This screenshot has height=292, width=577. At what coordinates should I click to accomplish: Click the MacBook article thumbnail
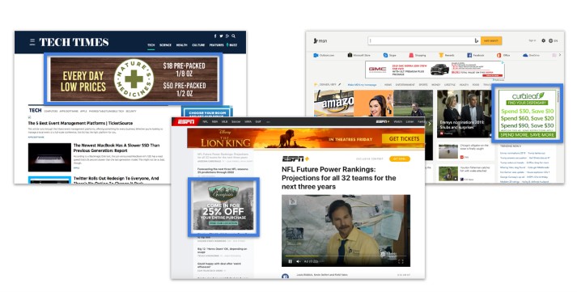[x=49, y=158]
